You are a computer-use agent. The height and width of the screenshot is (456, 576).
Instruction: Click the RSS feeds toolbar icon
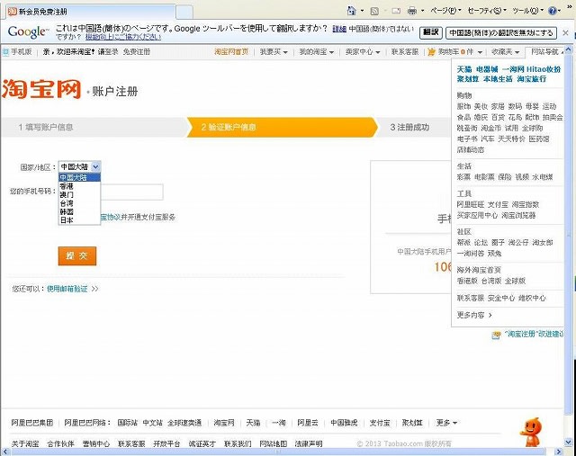click(374, 12)
